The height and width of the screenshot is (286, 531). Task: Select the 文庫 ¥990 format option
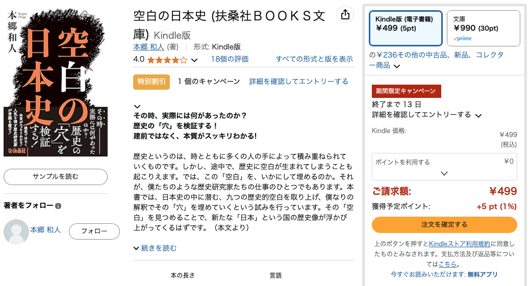pos(483,28)
